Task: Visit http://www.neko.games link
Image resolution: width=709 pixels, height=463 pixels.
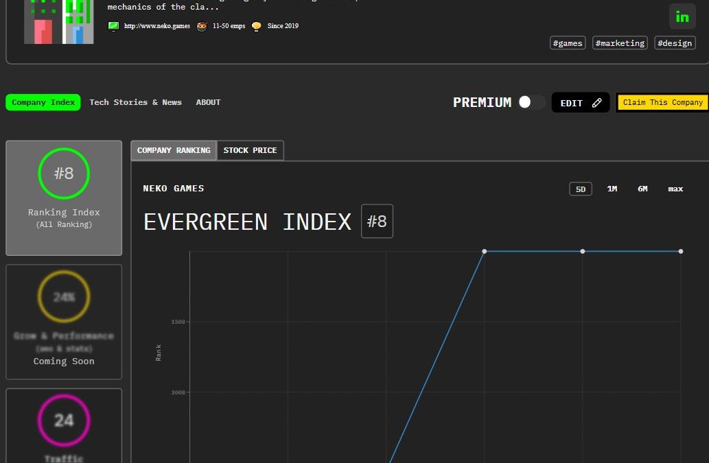Action: point(157,26)
